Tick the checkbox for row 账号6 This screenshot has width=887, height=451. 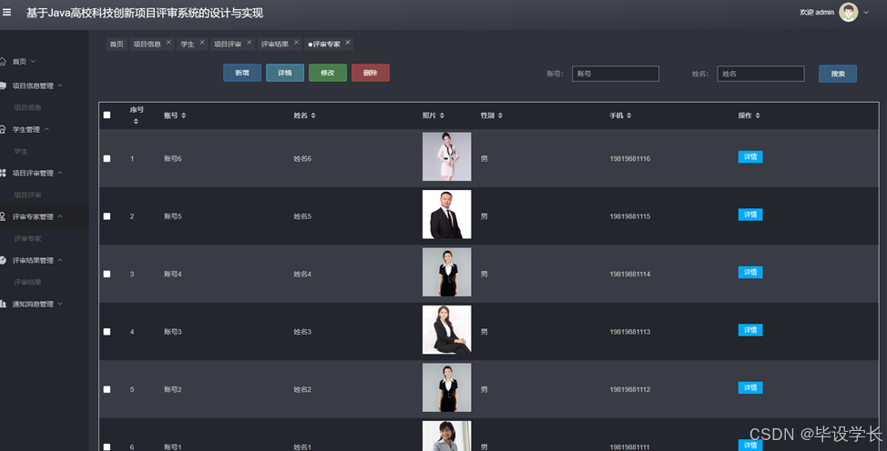(107, 159)
